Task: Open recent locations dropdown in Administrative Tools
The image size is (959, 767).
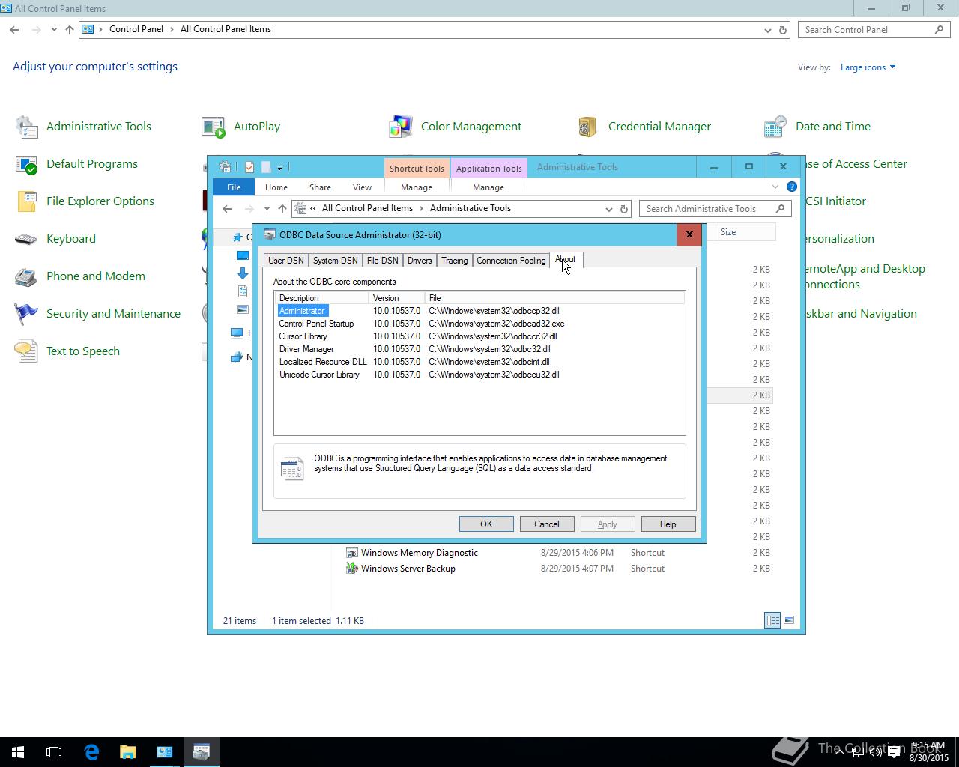Action: click(x=267, y=209)
